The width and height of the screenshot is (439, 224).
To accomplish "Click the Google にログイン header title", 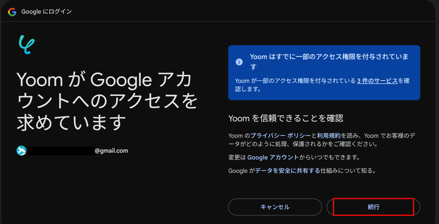I will coord(46,12).
